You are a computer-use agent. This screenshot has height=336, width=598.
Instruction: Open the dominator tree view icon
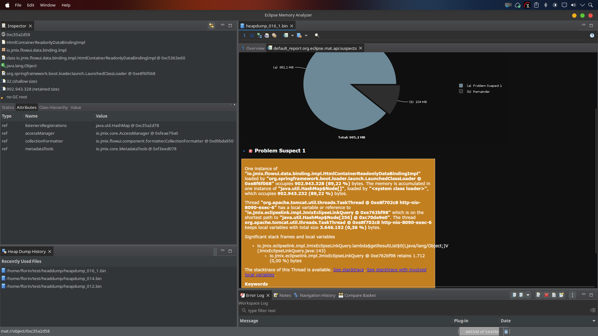click(x=259, y=35)
